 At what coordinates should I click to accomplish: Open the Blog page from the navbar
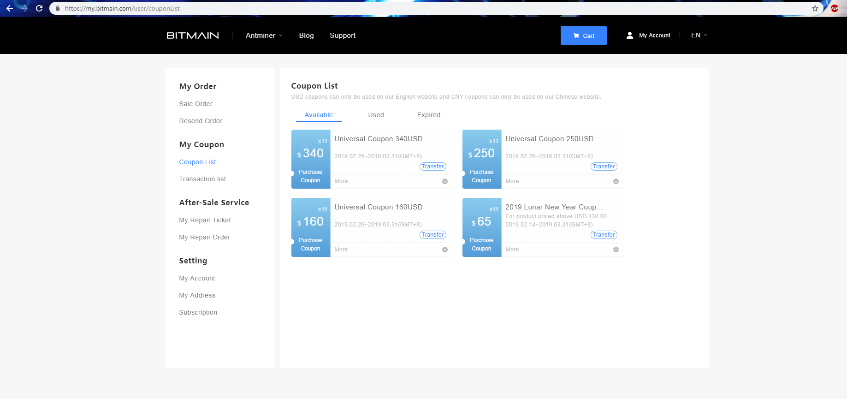click(x=306, y=36)
